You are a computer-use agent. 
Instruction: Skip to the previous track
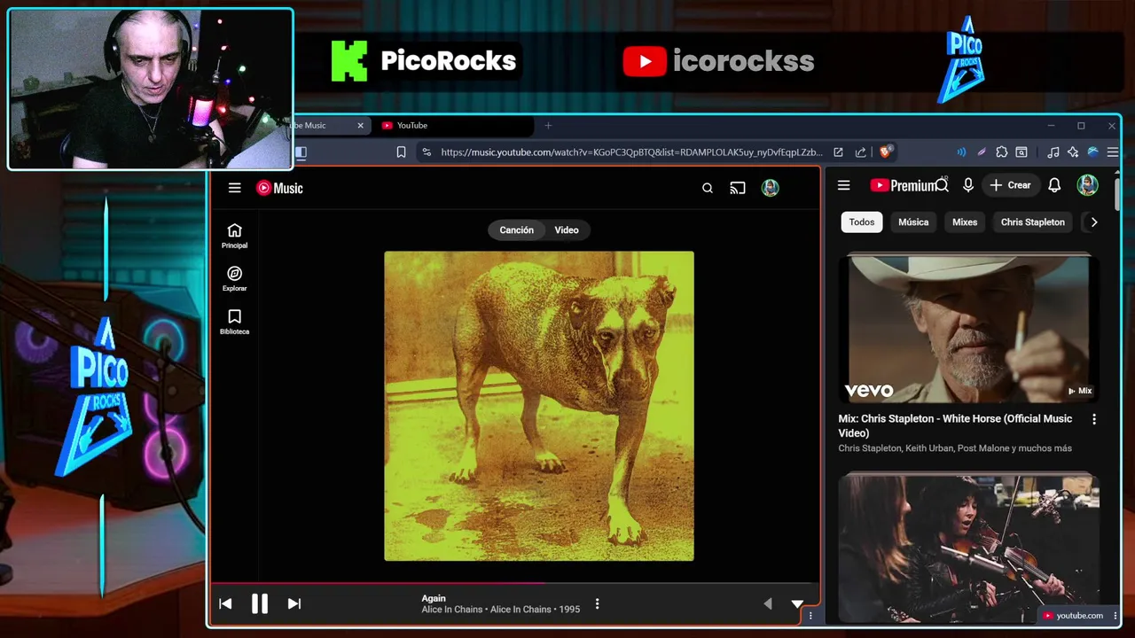[x=225, y=603]
